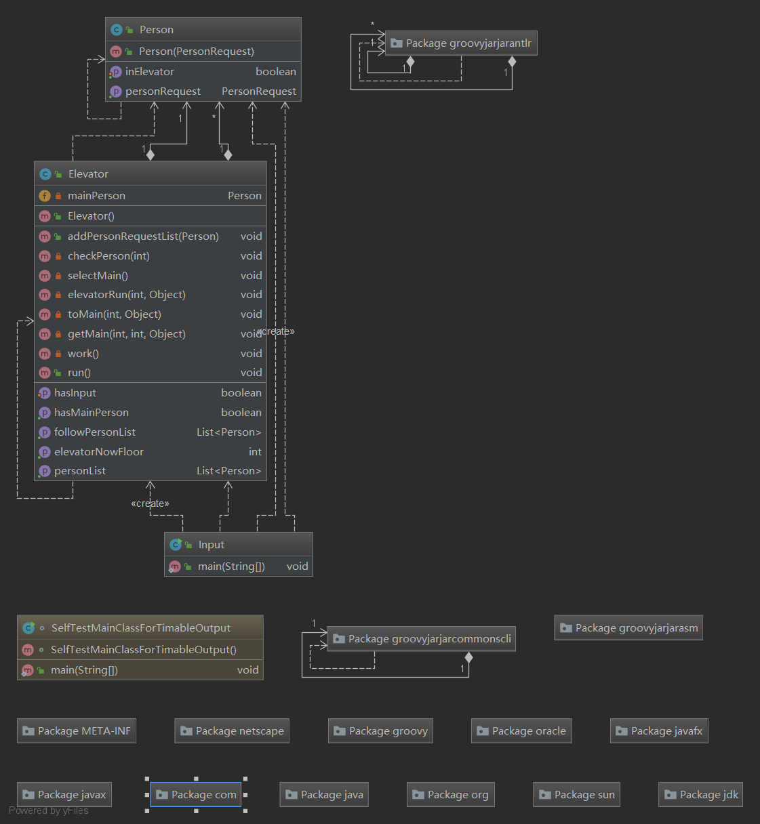
Task: Click the class icon beside Elevator header
Action: (45, 174)
